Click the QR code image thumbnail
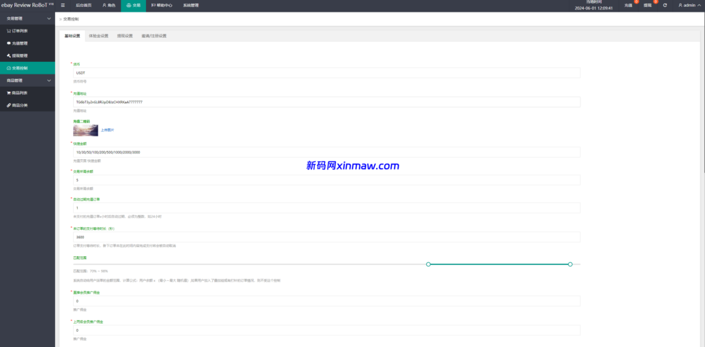 pos(85,130)
